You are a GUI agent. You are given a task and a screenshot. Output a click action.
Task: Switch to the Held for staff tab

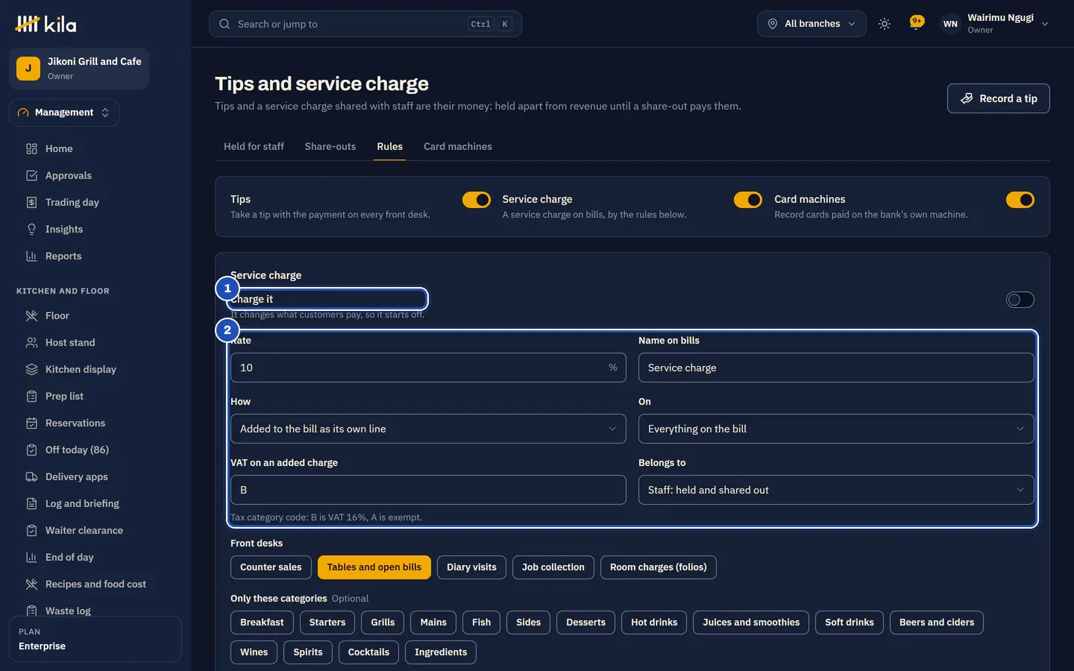pyautogui.click(x=254, y=147)
